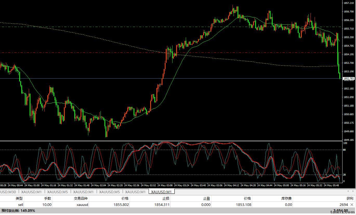The image size is (356, 215).
Task: Click the 1849.680 price axis label
Action: [348, 131]
